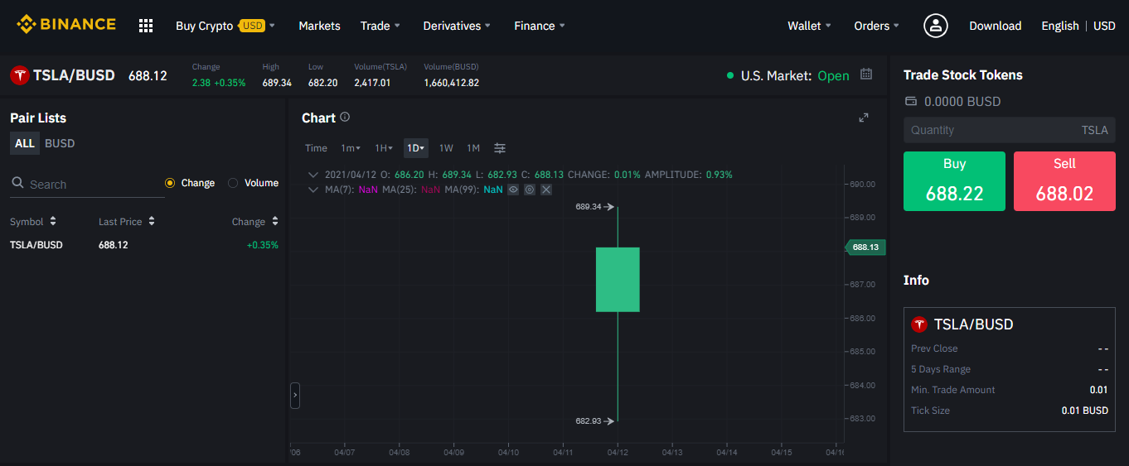This screenshot has width=1129, height=466.
Task: Click the Tesla logo beside TSLA/BUSD header
Action: tap(20, 75)
